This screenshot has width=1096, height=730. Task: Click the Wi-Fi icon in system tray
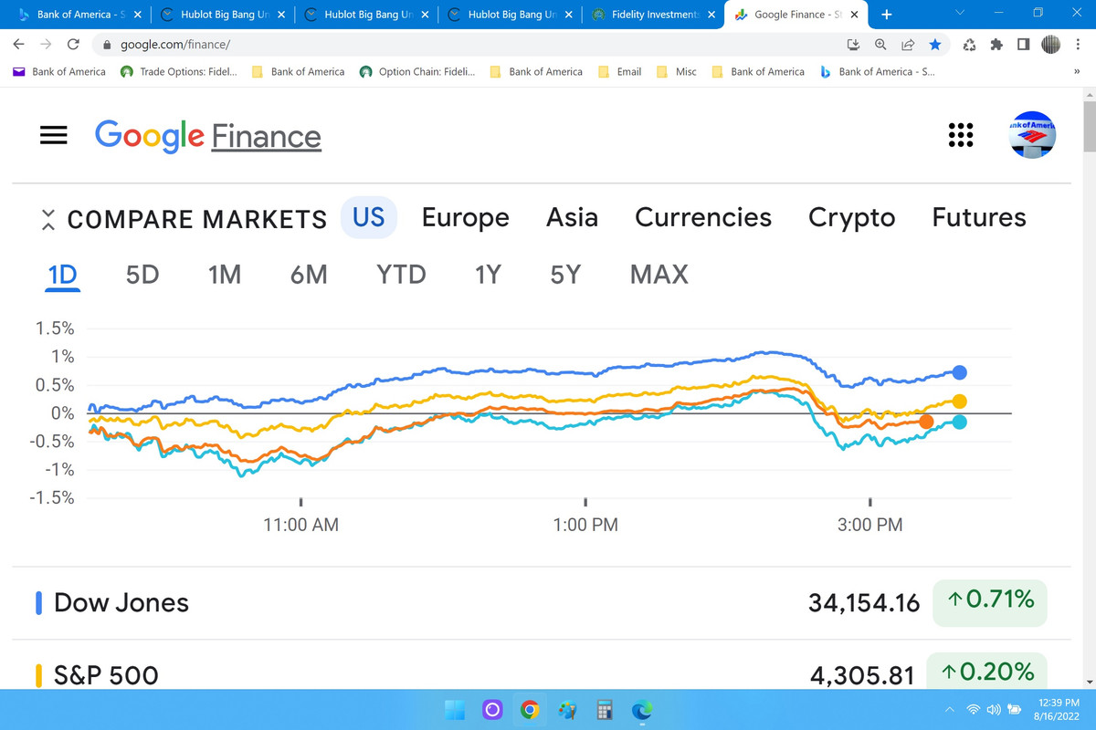(974, 710)
